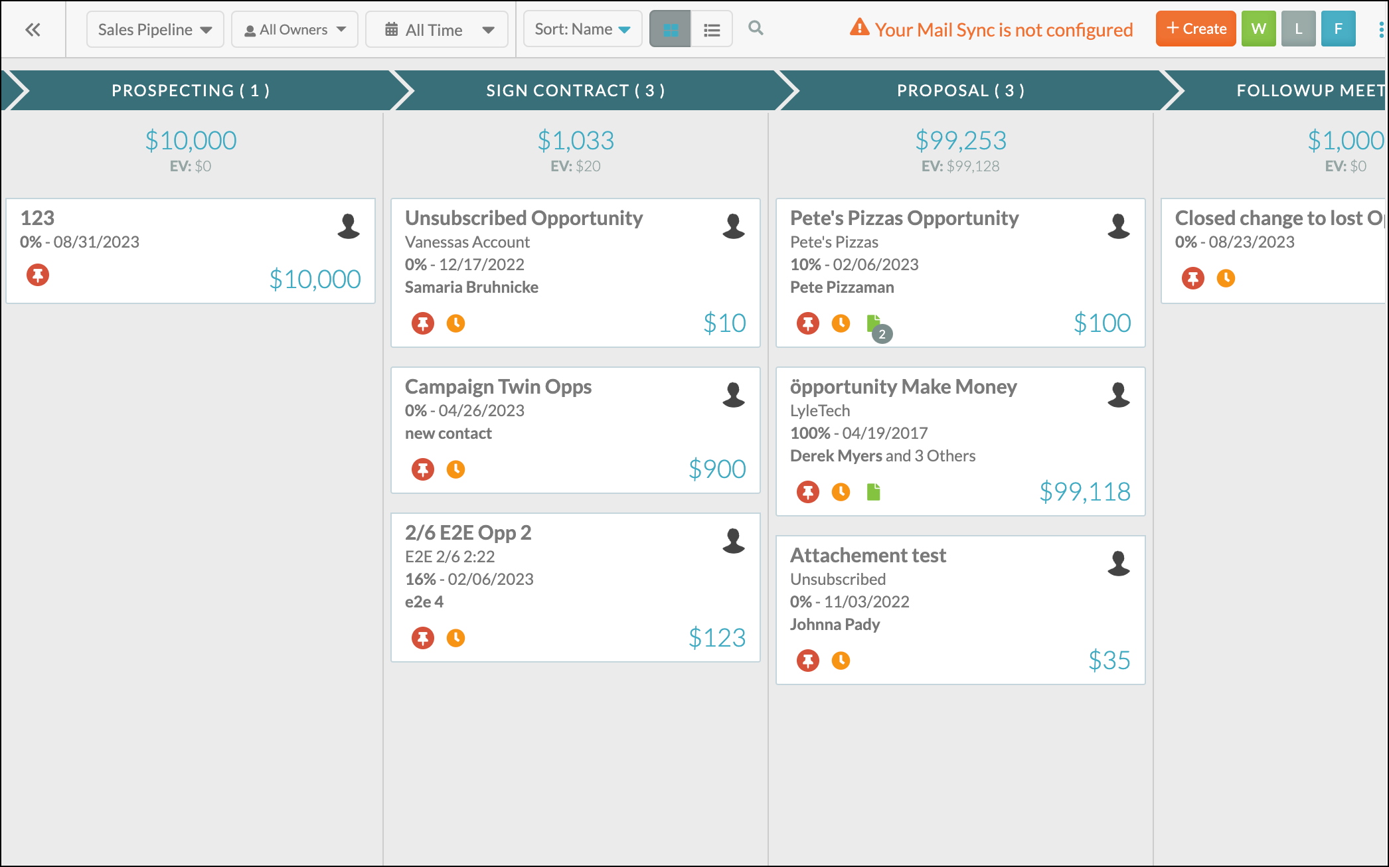The width and height of the screenshot is (1389, 867).
Task: Select the Prospecting stage header
Action: [x=191, y=90]
